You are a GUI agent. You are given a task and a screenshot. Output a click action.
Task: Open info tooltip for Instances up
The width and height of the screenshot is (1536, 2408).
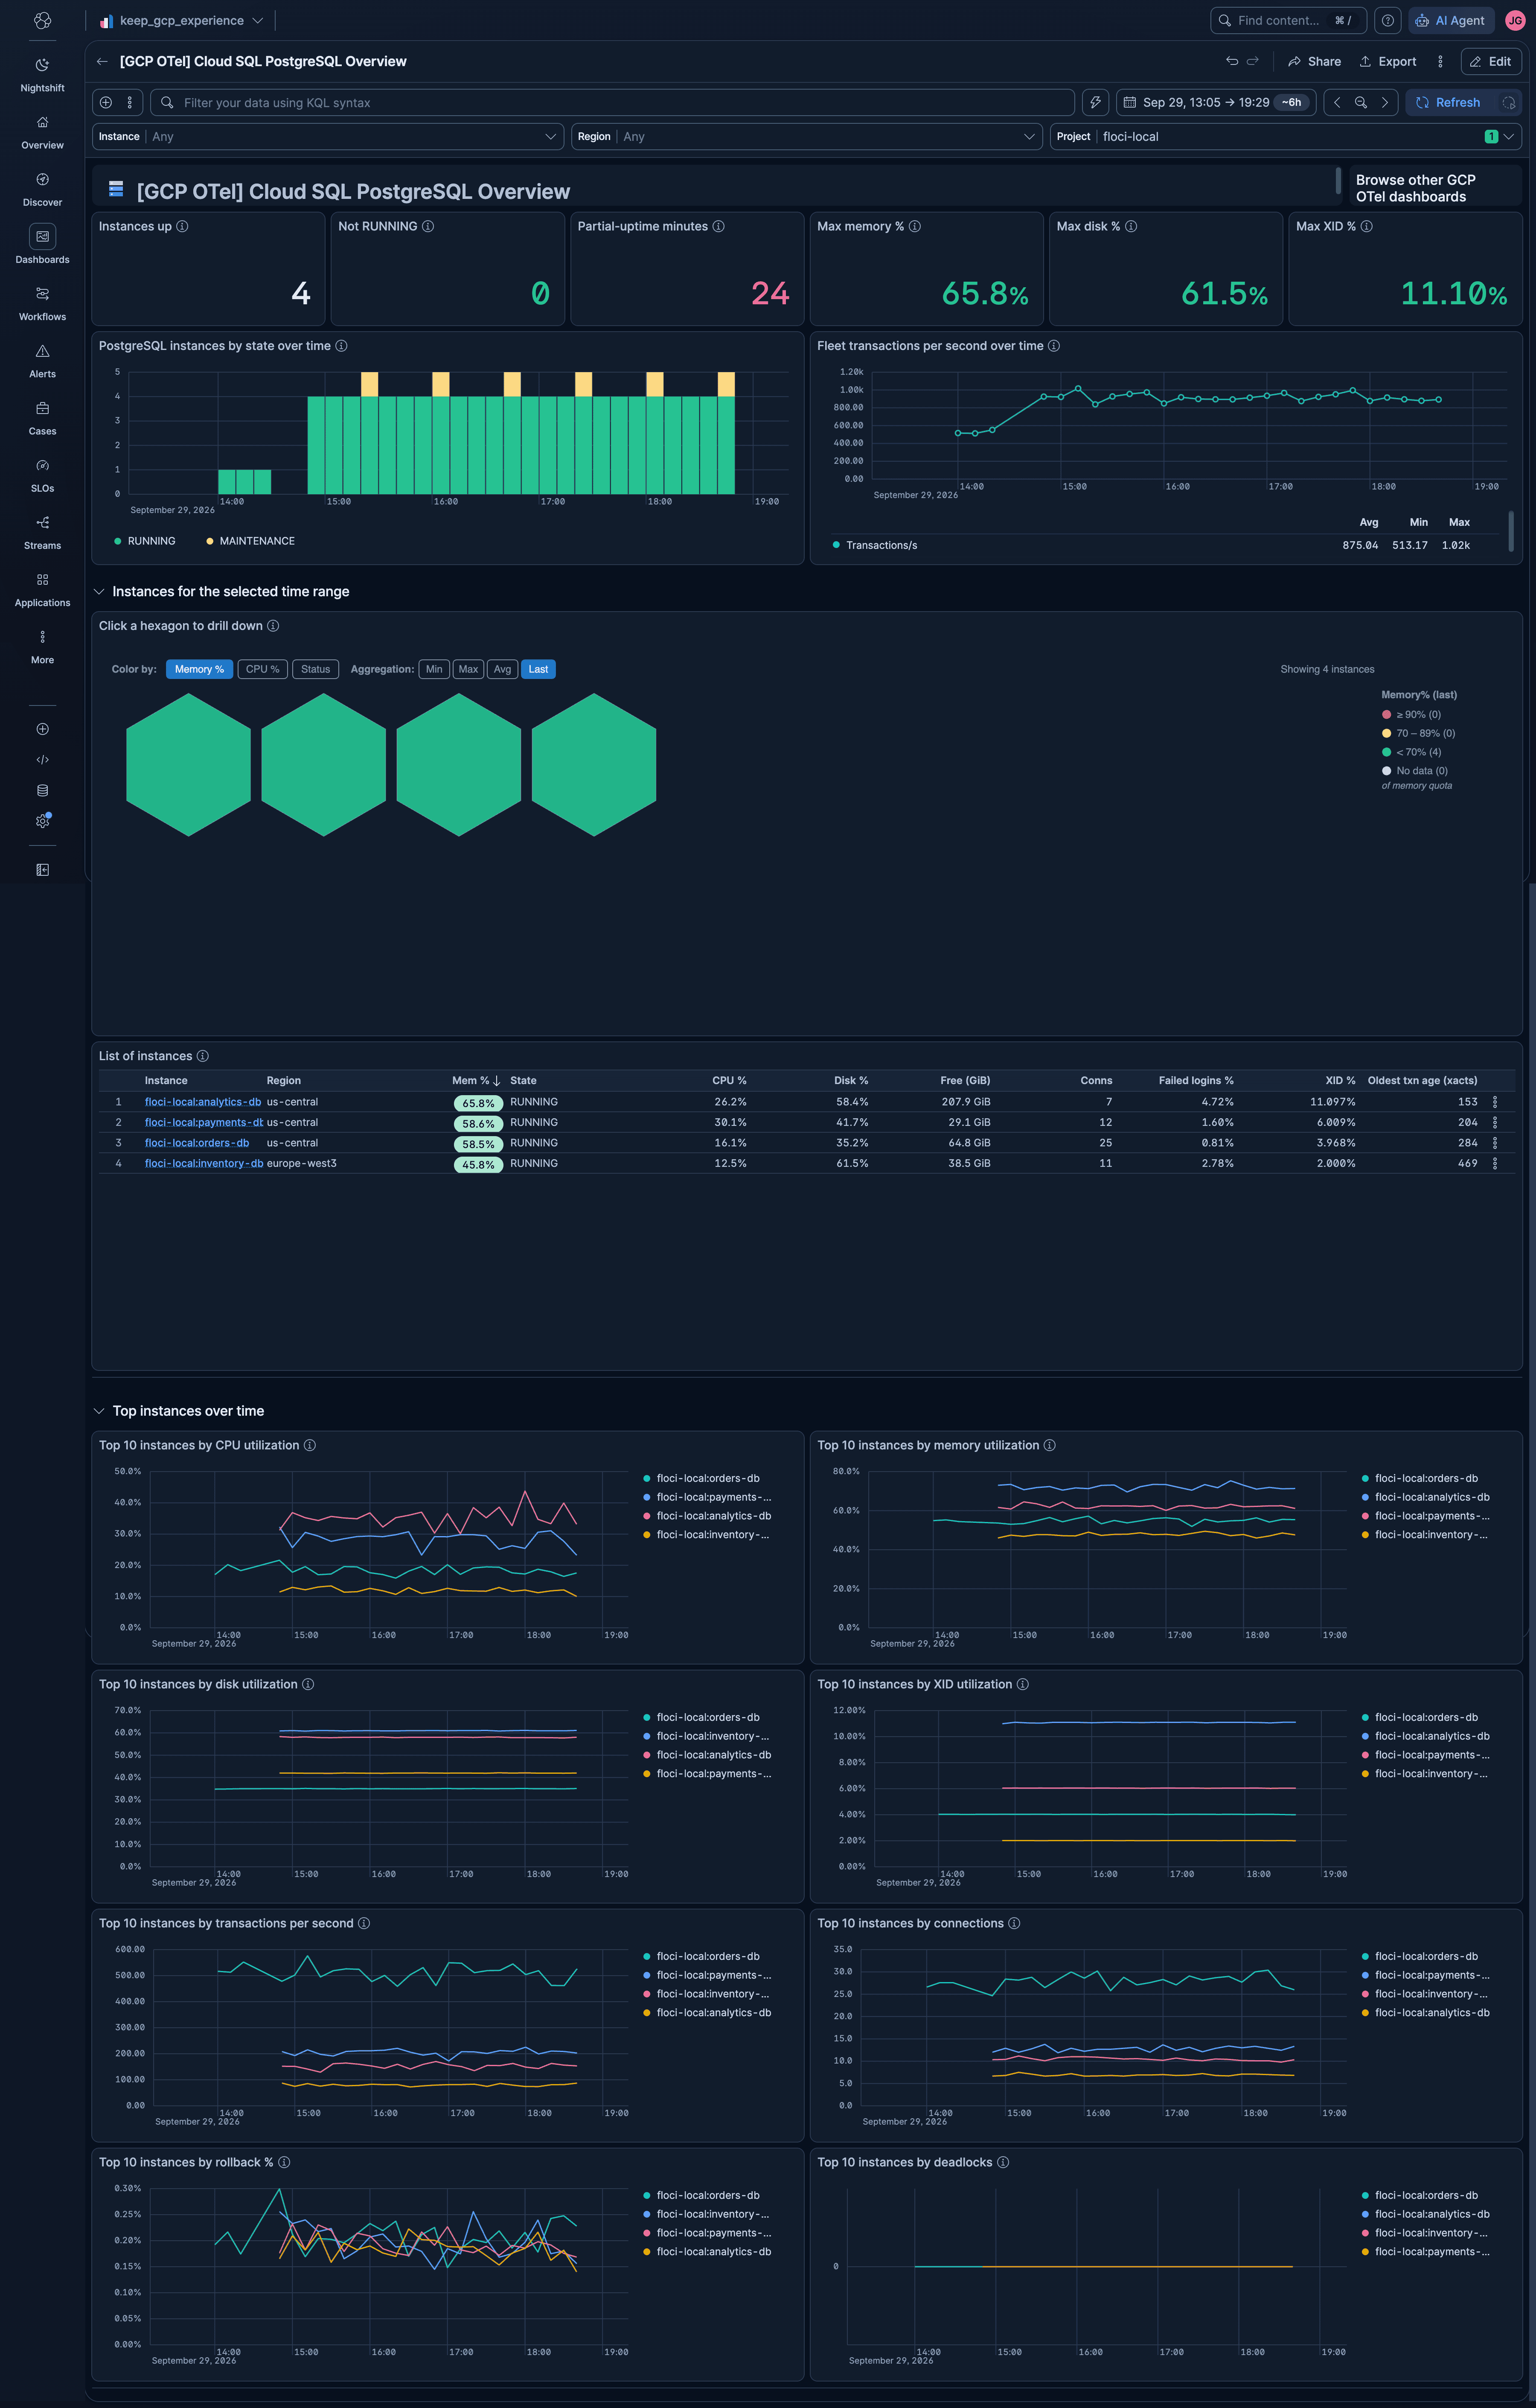pos(182,226)
